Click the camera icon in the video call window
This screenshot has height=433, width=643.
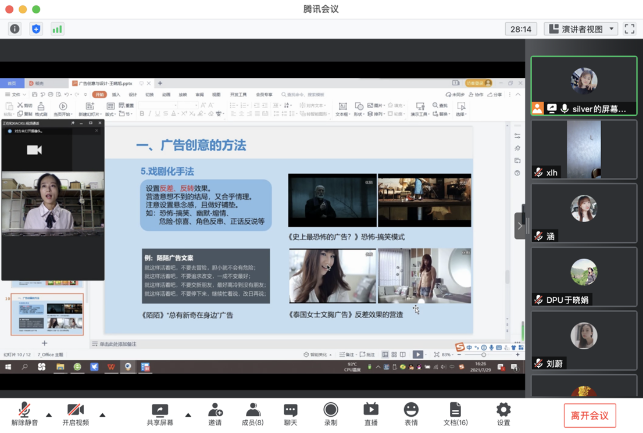pyautogui.click(x=34, y=150)
